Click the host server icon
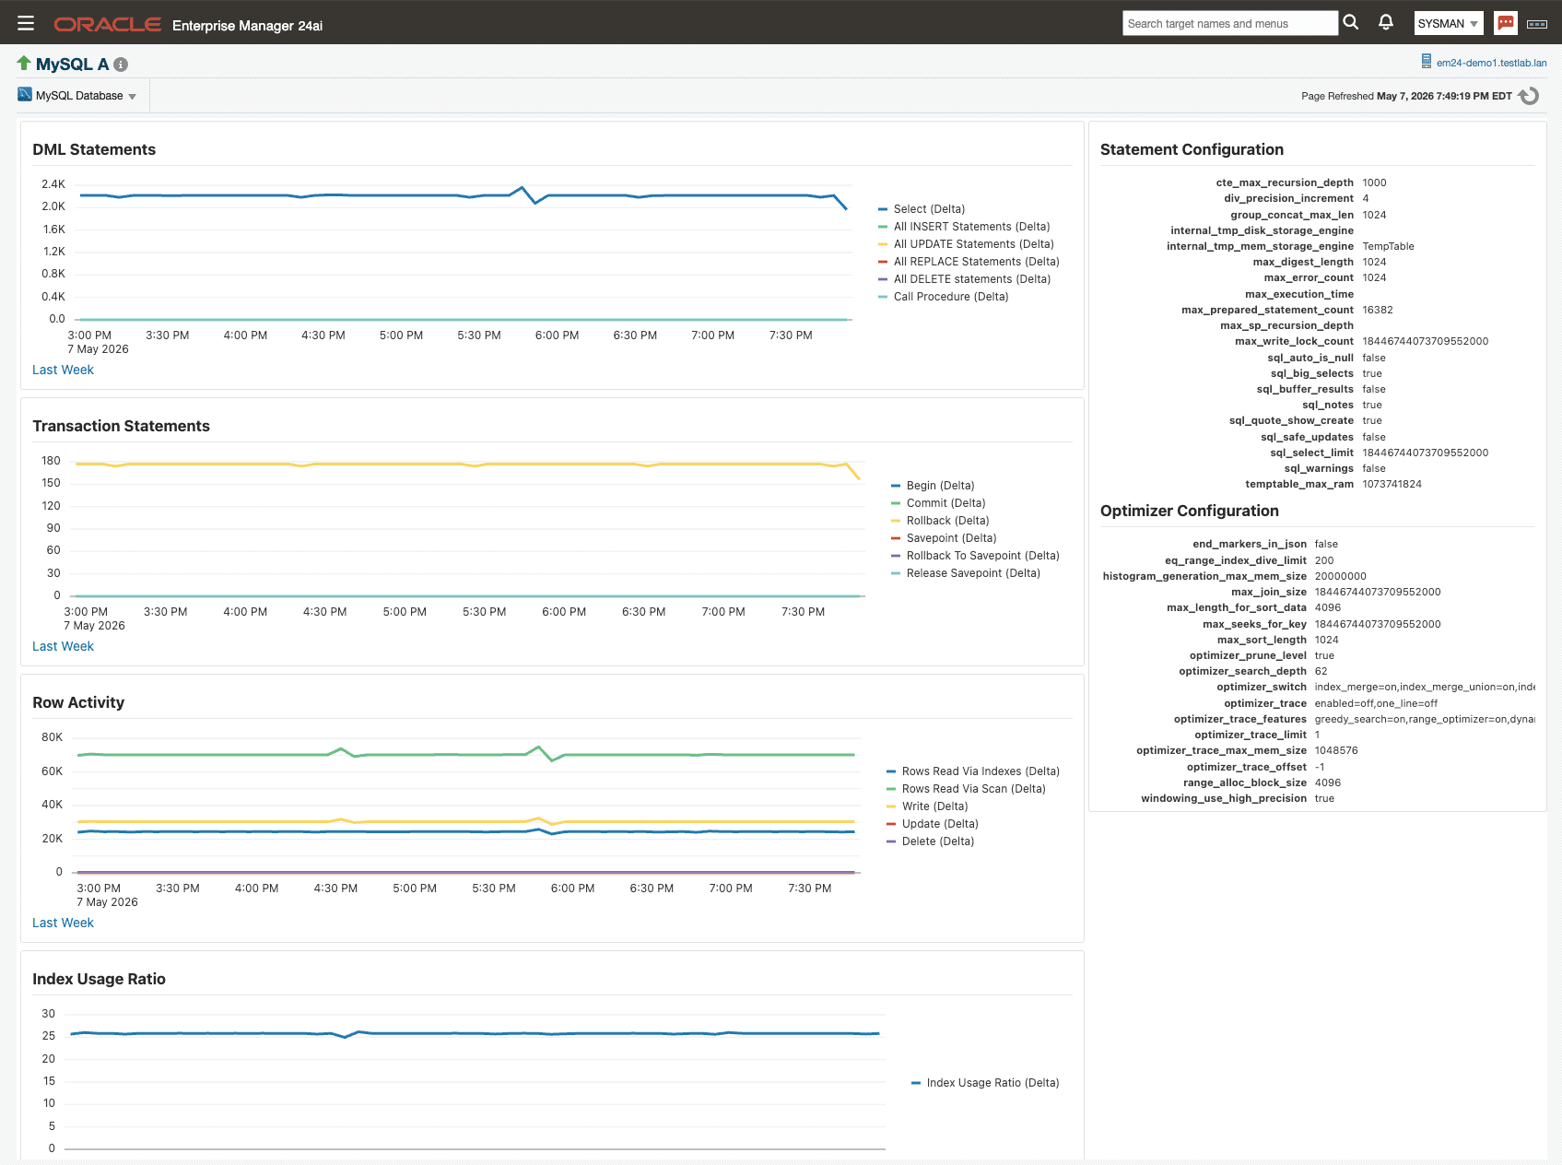 click(1427, 62)
